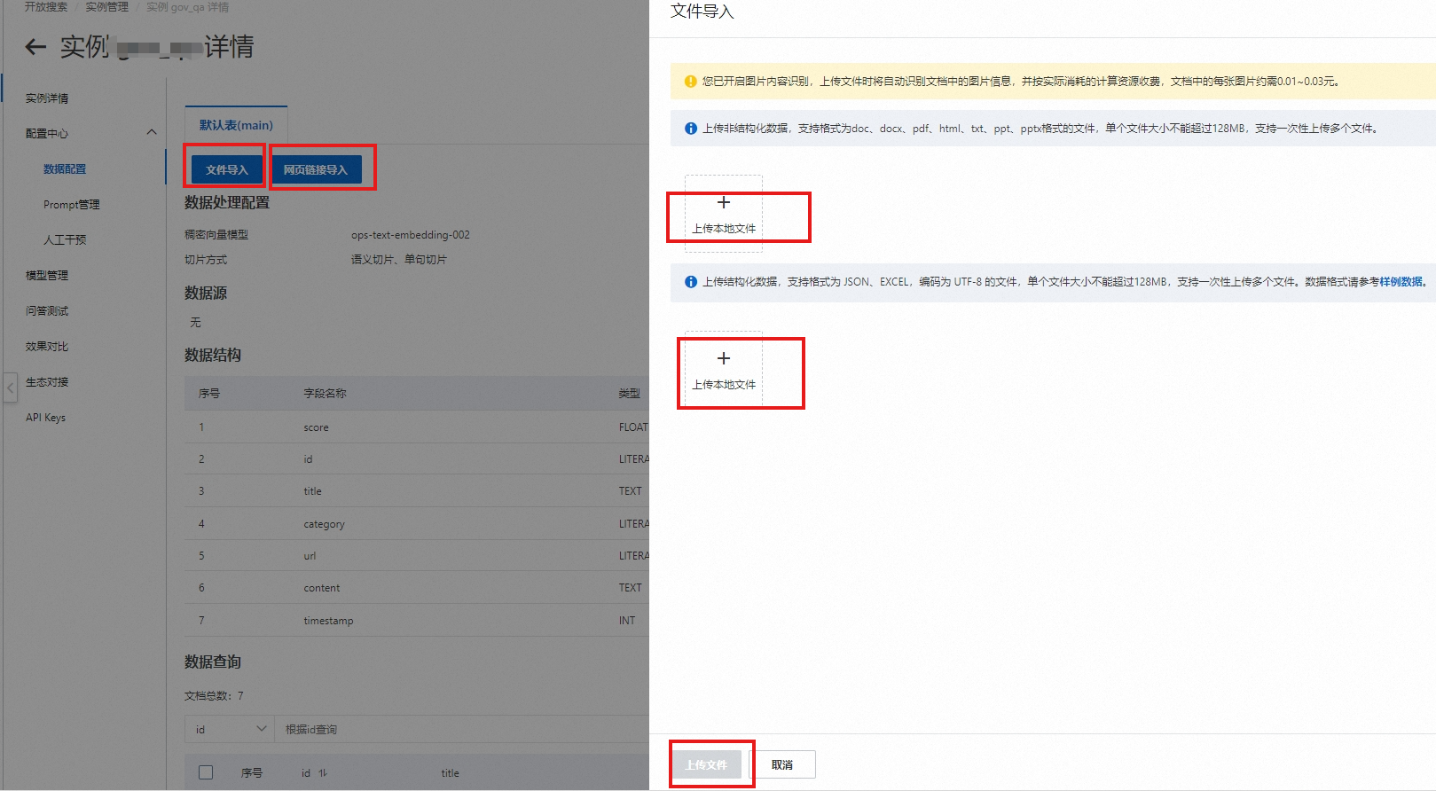Click the info icon beside structured data note
1436x791 pixels.
pyautogui.click(x=690, y=282)
